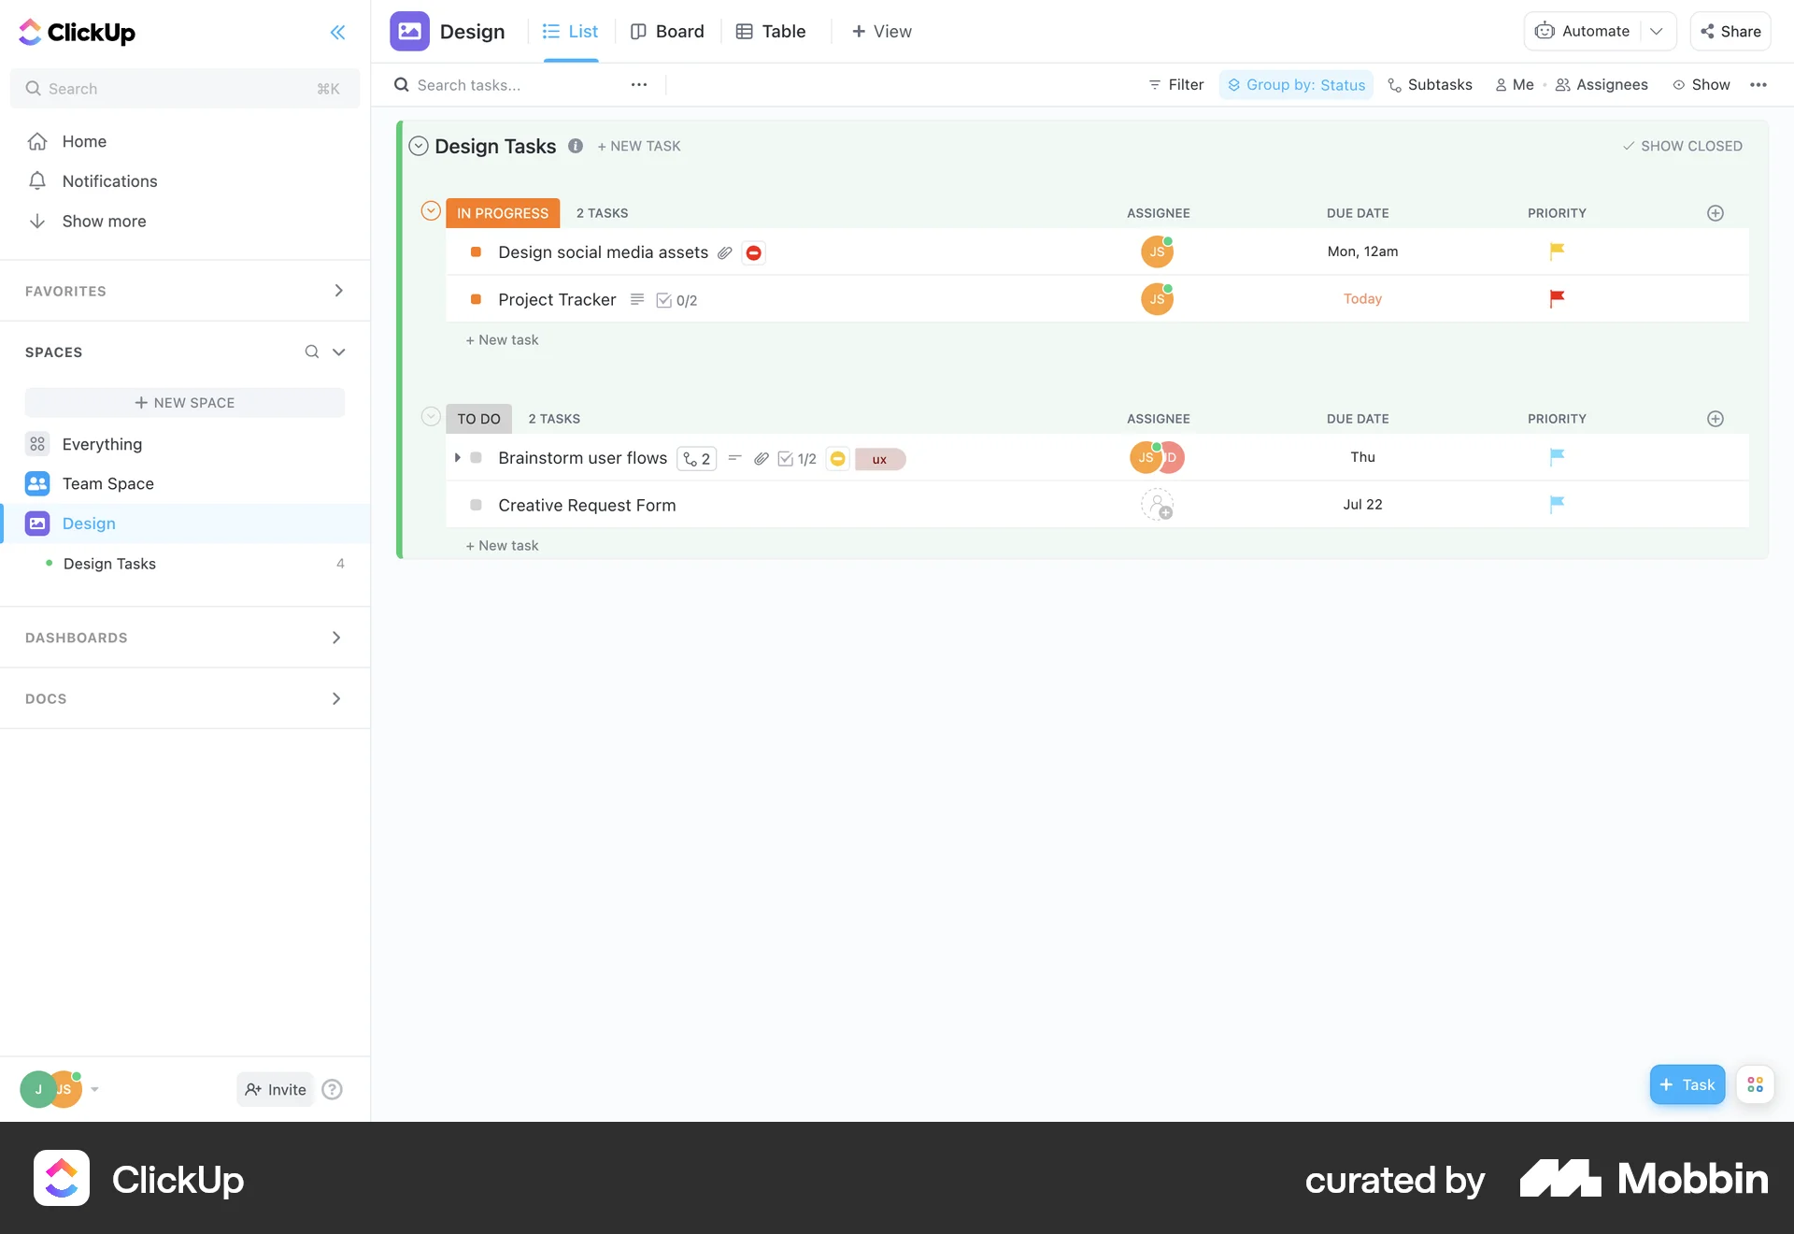Click the apps grid icon bottom right
The image size is (1794, 1234).
point(1755,1084)
